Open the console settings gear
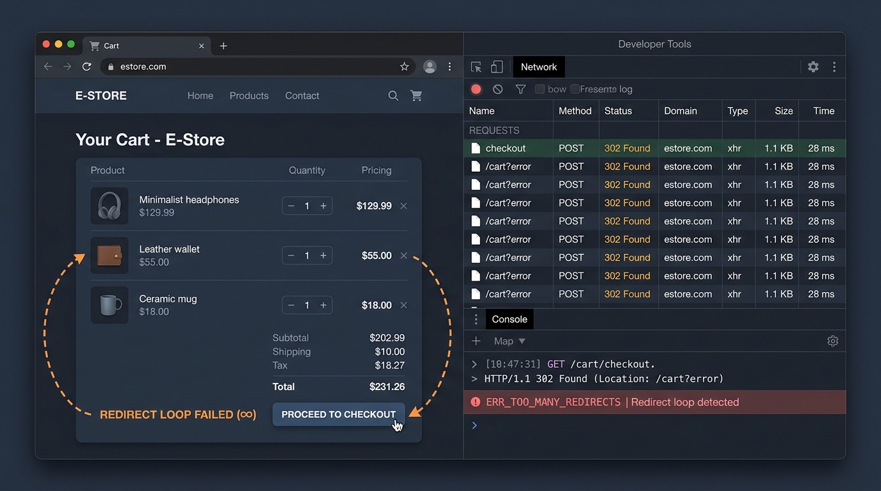 (x=832, y=341)
